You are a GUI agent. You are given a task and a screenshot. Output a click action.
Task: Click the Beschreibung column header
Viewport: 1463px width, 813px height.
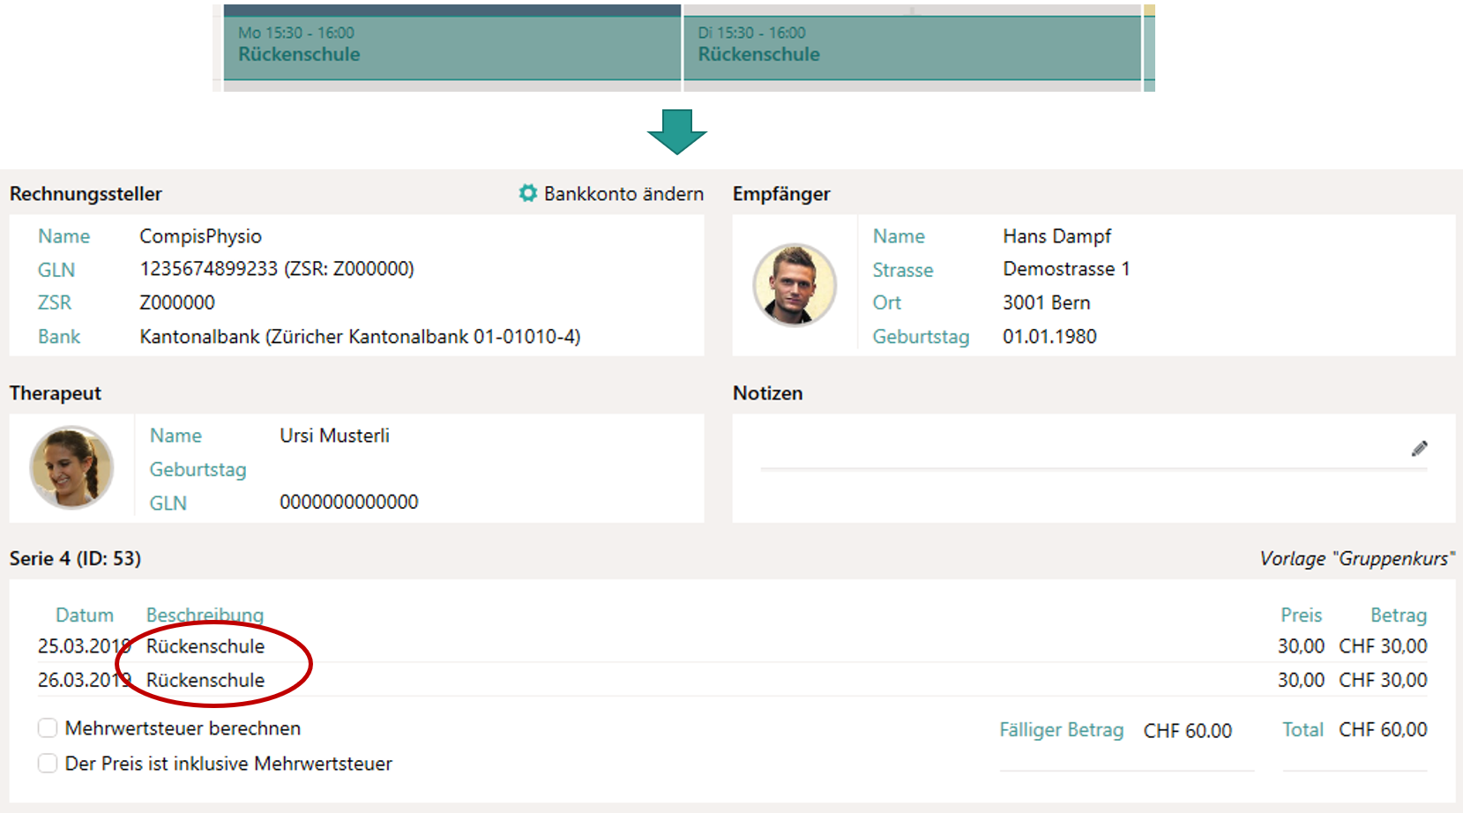(x=205, y=615)
